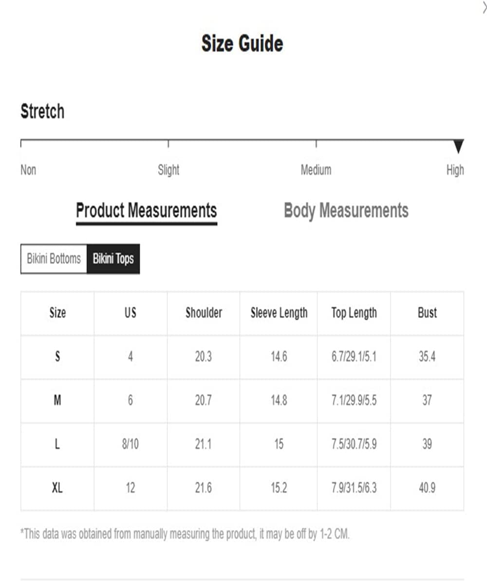Viewport: 487px width, 585px height.
Task: Click the L row US size 8/10
Action: [131, 445]
